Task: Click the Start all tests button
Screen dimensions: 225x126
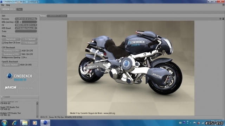Action: [11, 39]
